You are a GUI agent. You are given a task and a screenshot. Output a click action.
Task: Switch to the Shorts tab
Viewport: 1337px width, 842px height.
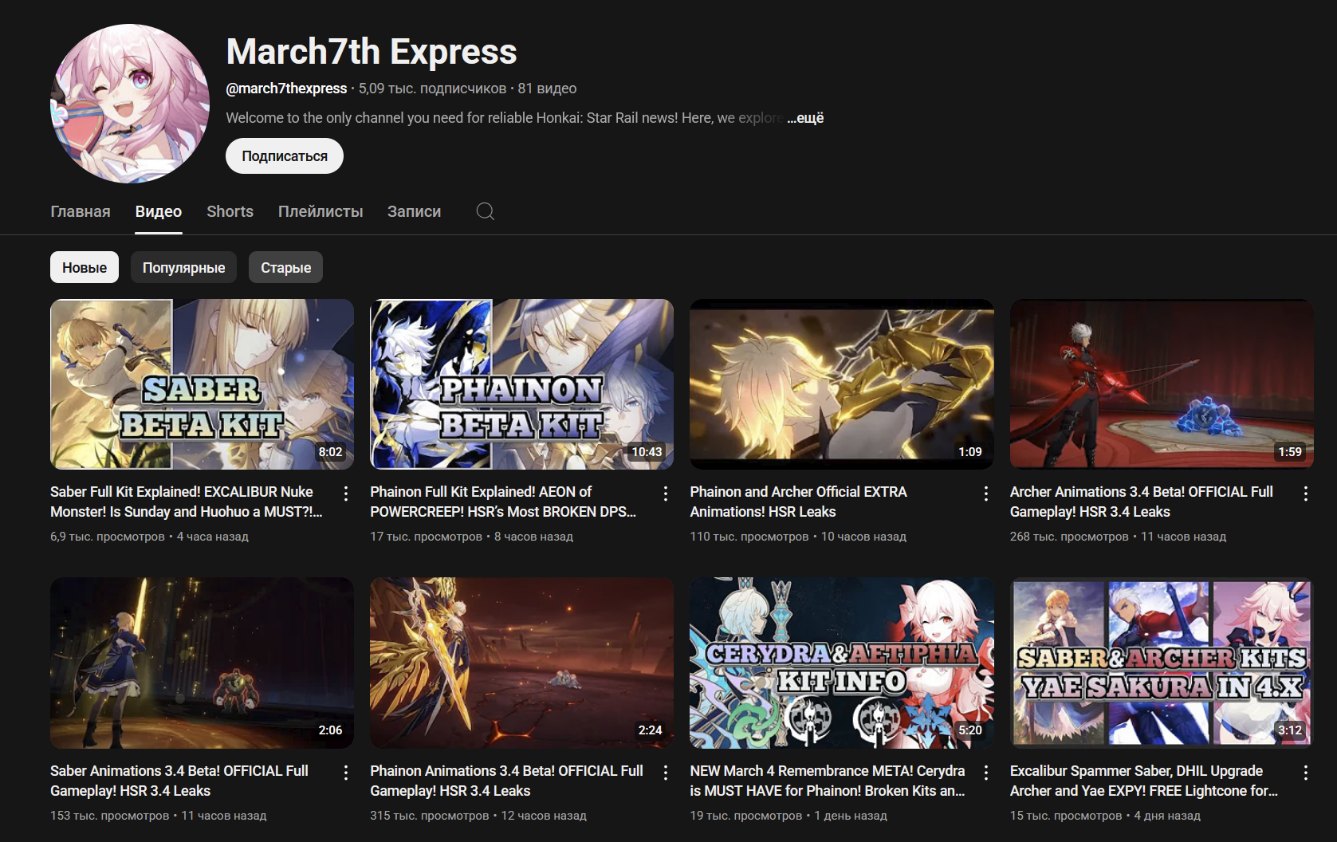point(230,211)
